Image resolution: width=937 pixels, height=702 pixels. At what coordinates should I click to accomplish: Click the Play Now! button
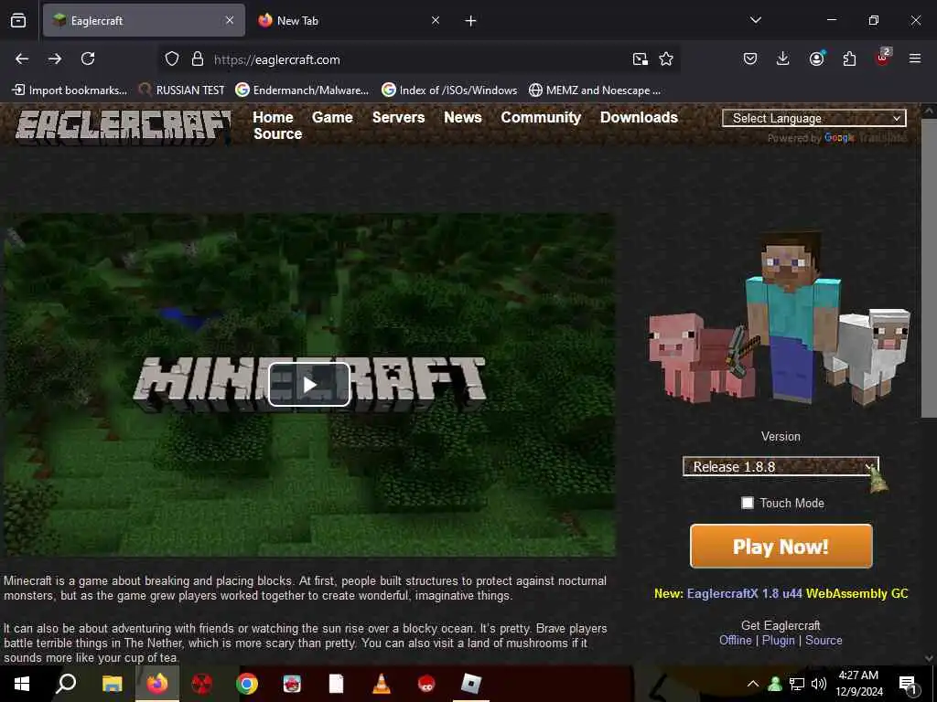[x=781, y=547]
